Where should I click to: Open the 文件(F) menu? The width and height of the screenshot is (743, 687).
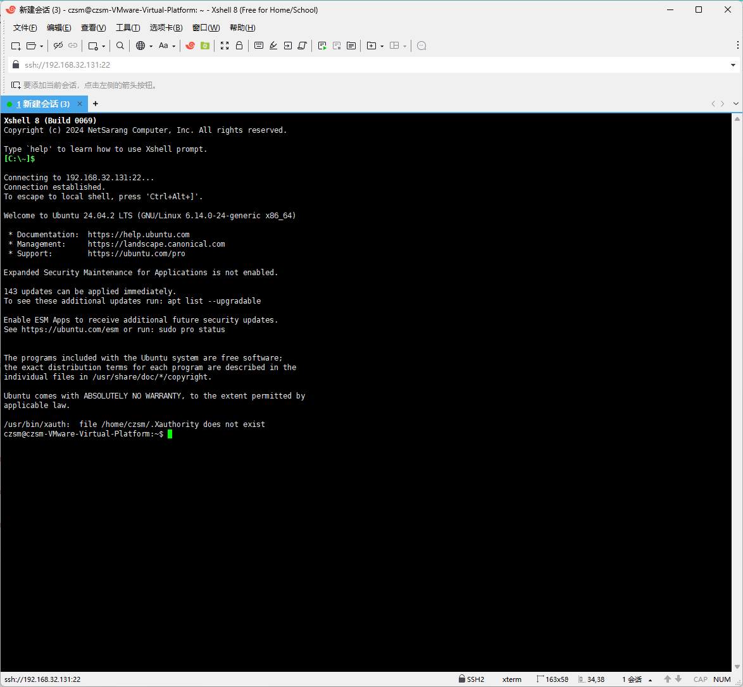(x=25, y=28)
